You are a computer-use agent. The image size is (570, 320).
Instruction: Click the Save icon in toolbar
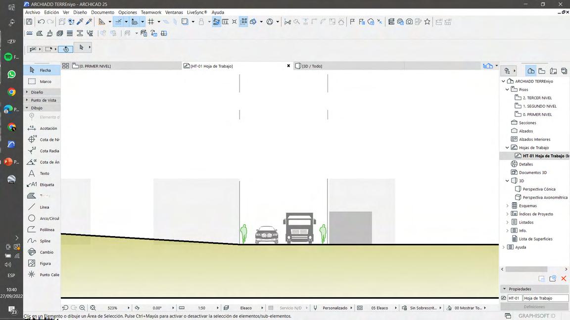29,22
